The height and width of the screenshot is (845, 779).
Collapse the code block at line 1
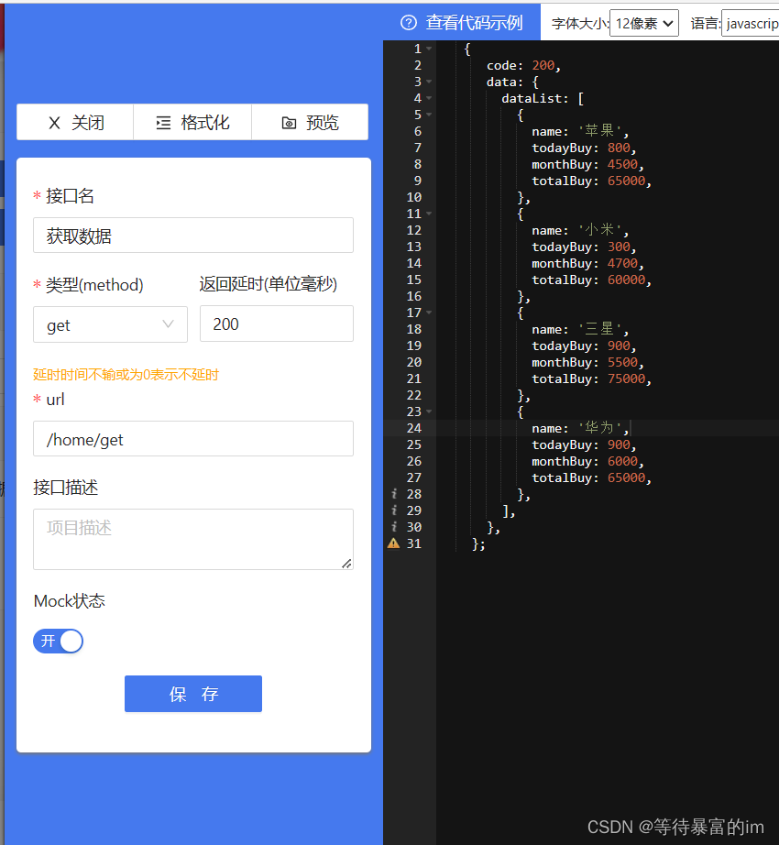click(x=431, y=48)
